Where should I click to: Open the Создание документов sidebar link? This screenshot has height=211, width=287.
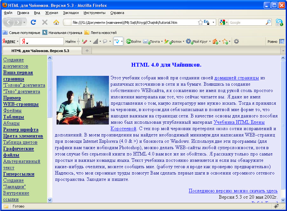16,63
